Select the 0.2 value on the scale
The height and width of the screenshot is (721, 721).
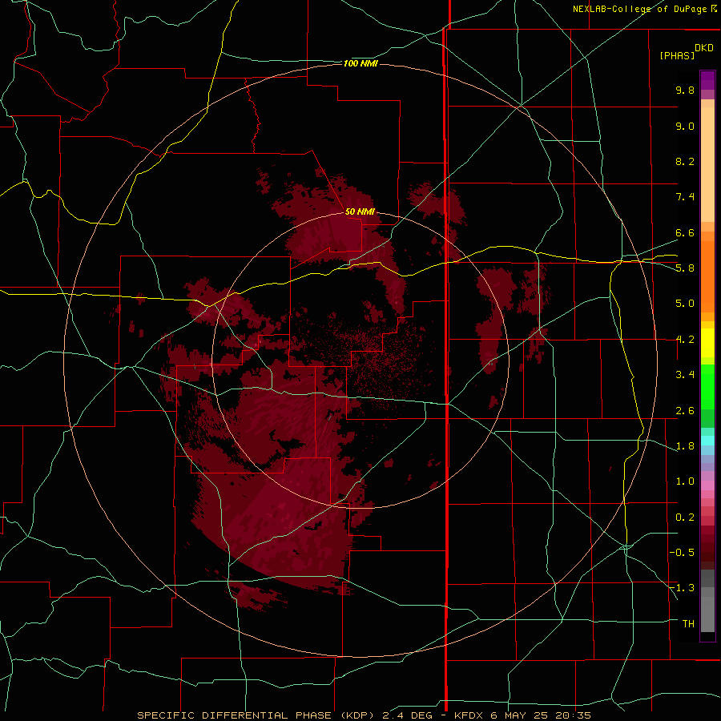pyautogui.click(x=685, y=518)
